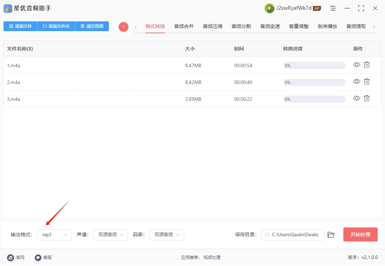Screen dimensions: 385x266
Task: Switch to 音频变速 tab
Action: [270, 26]
